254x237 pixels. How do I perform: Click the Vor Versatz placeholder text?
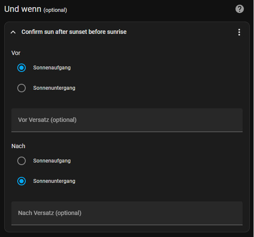pyautogui.click(x=47, y=120)
